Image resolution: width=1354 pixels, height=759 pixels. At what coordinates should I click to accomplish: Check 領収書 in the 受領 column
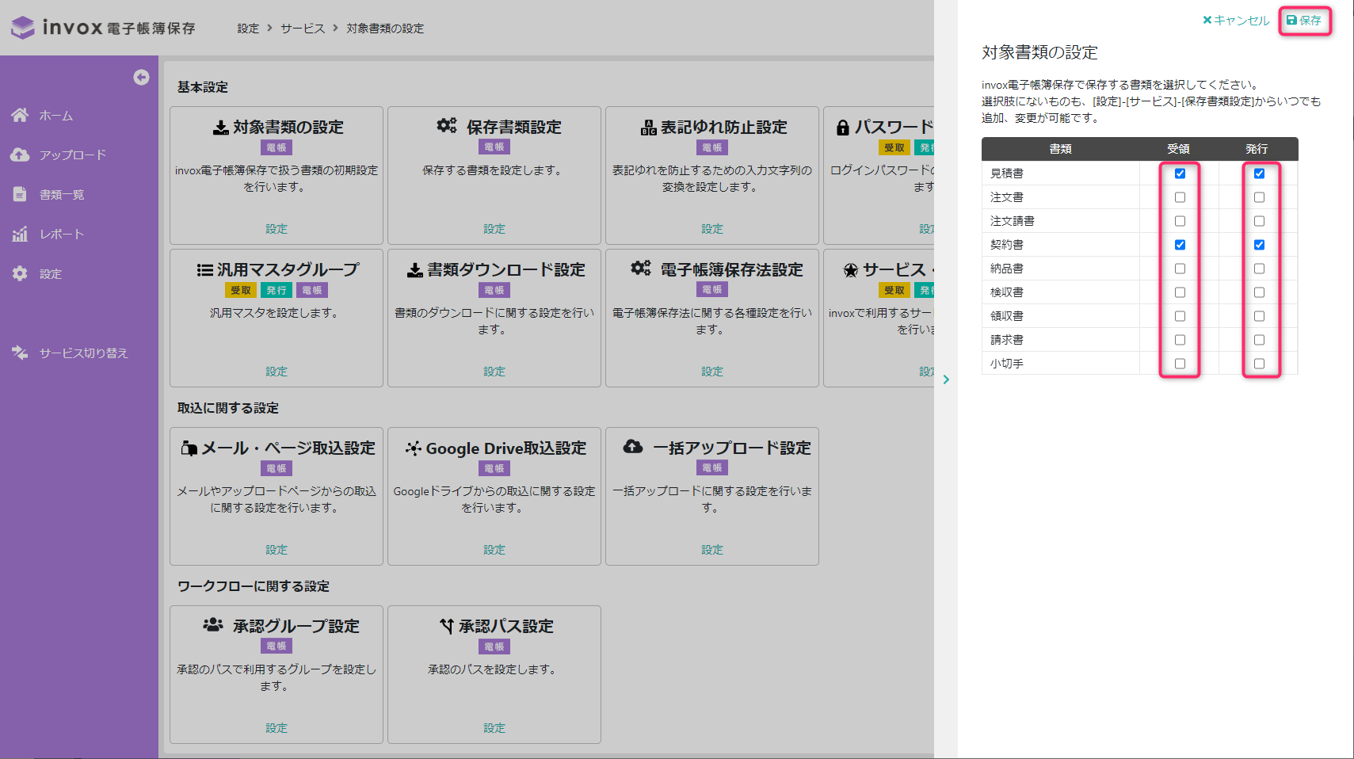click(x=1180, y=316)
